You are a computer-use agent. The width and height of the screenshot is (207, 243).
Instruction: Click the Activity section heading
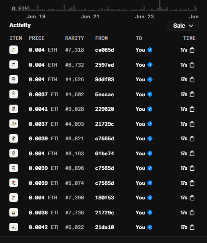pos(20,25)
